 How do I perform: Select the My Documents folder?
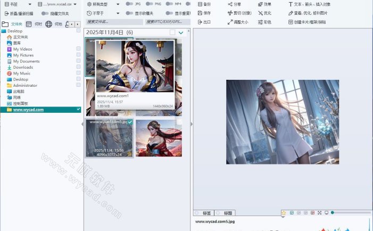point(27,61)
